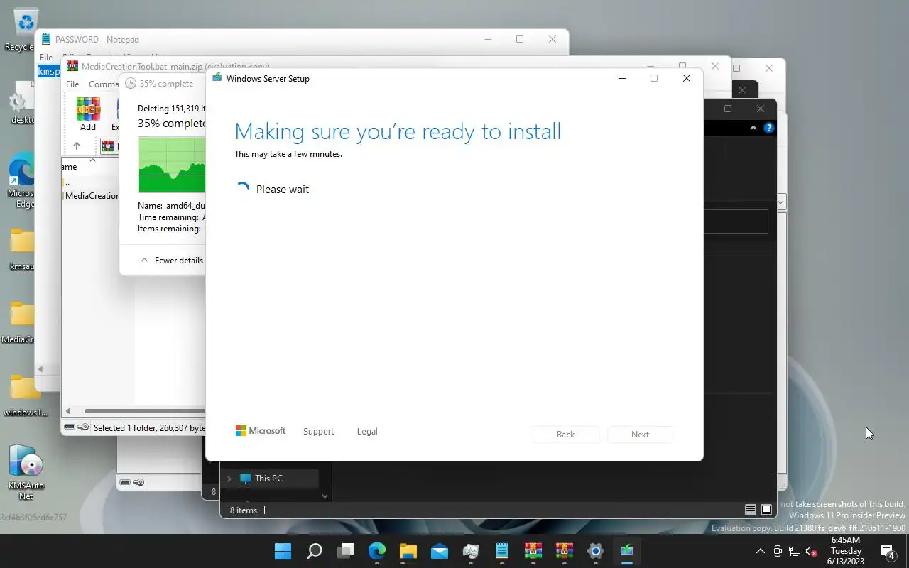Click WinRAR taskbar icon beside Settings
The height and width of the screenshot is (568, 909).
pyautogui.click(x=565, y=551)
